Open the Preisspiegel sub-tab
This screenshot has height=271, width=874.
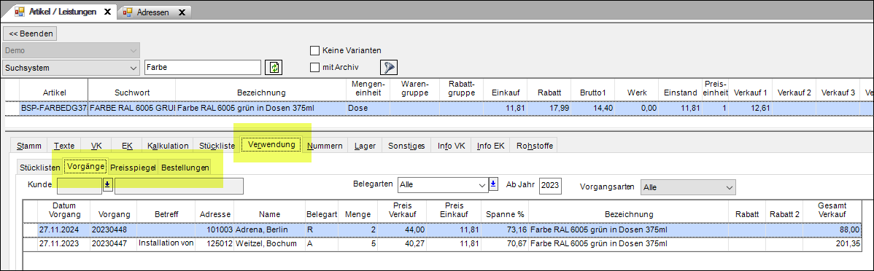click(x=133, y=168)
